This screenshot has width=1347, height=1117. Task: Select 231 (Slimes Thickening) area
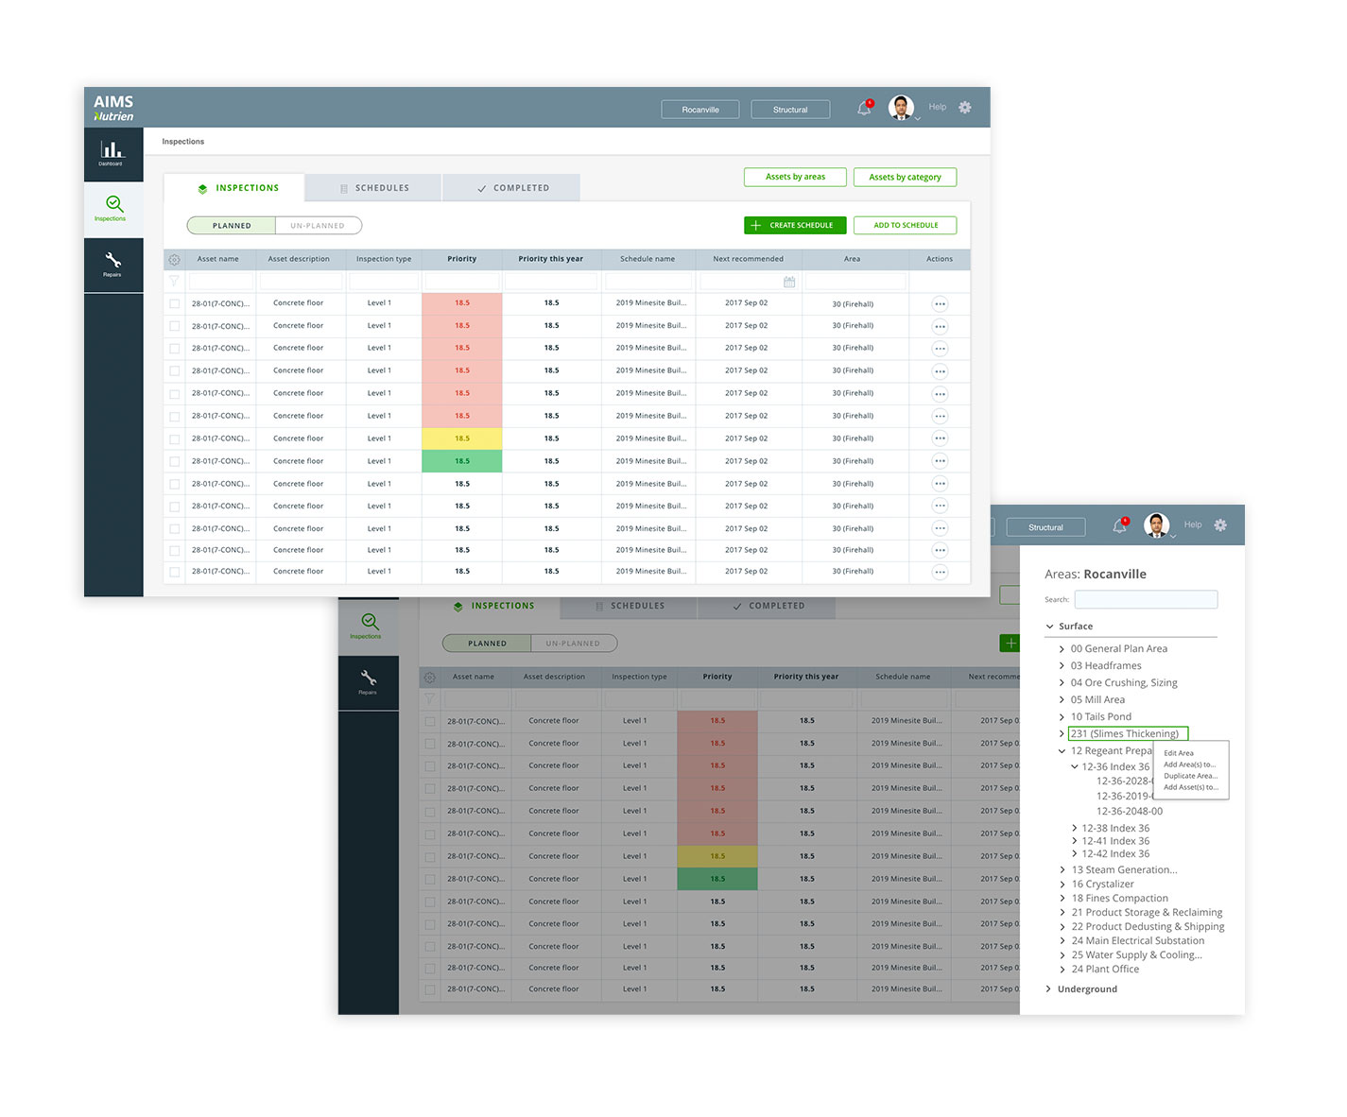point(1127,733)
